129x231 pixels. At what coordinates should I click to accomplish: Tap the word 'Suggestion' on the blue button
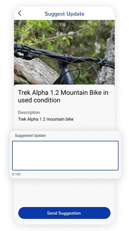point(70,213)
